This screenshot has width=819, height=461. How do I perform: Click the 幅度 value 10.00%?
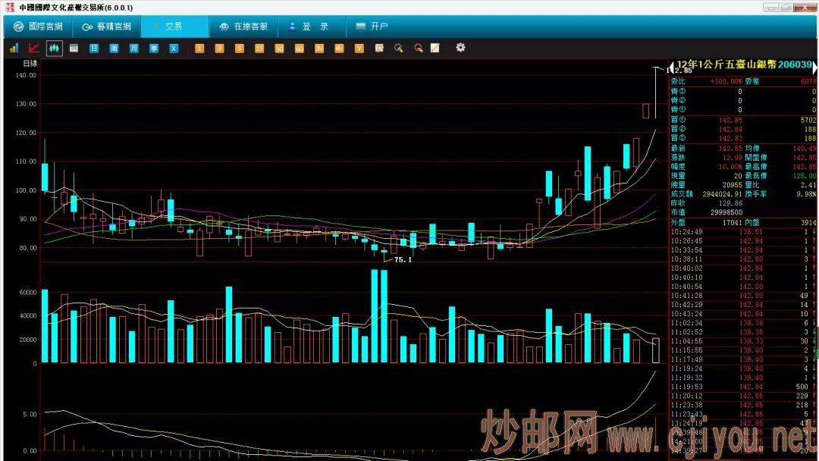(731, 167)
